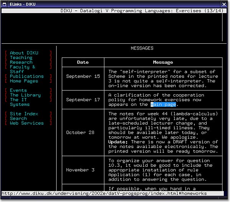The height and width of the screenshot is (202, 230).
Task: Follow the Research sidebar link
Action: coord(21,62)
